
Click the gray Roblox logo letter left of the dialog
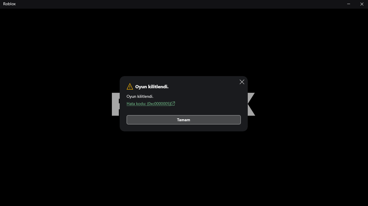point(116,104)
